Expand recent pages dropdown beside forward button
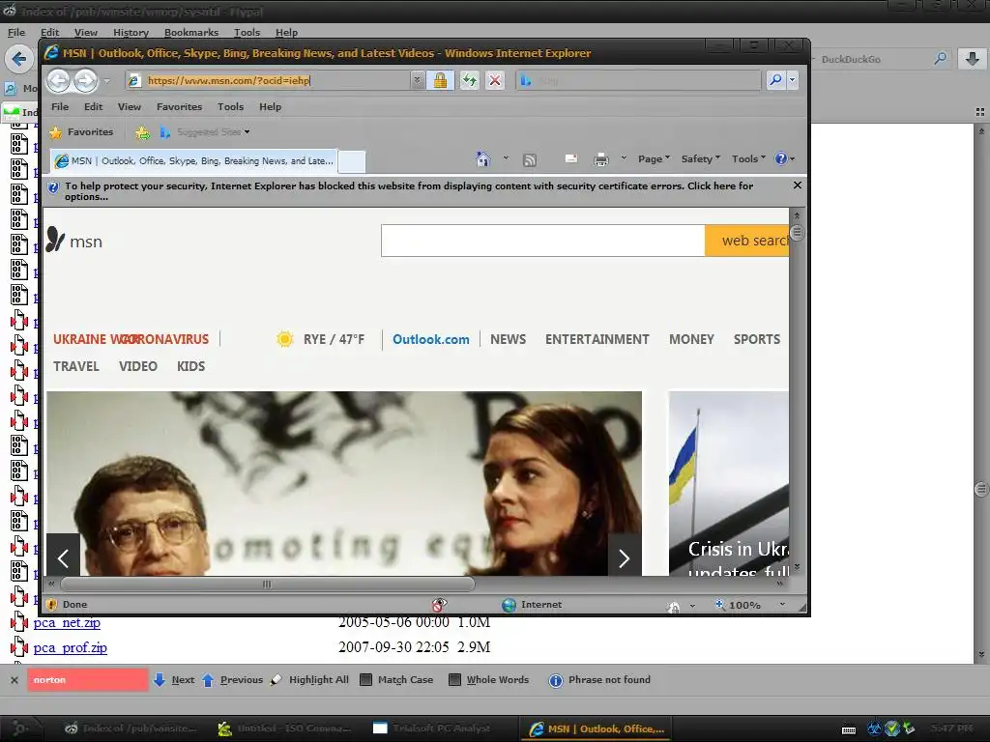This screenshot has width=990, height=742. pos(106,81)
